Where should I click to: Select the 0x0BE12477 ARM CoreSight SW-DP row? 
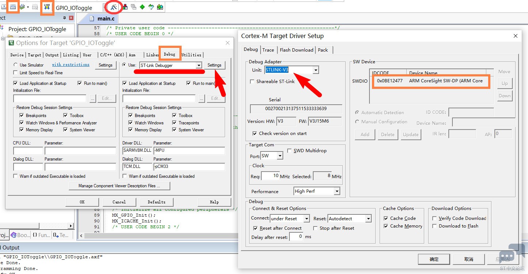(x=431, y=81)
